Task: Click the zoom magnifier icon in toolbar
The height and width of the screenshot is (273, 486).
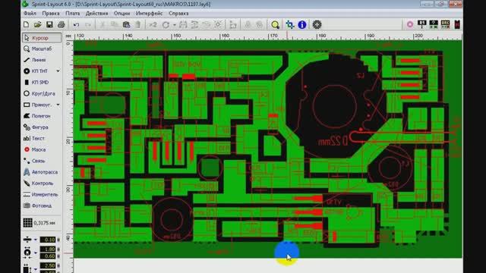Action: [x=275, y=25]
